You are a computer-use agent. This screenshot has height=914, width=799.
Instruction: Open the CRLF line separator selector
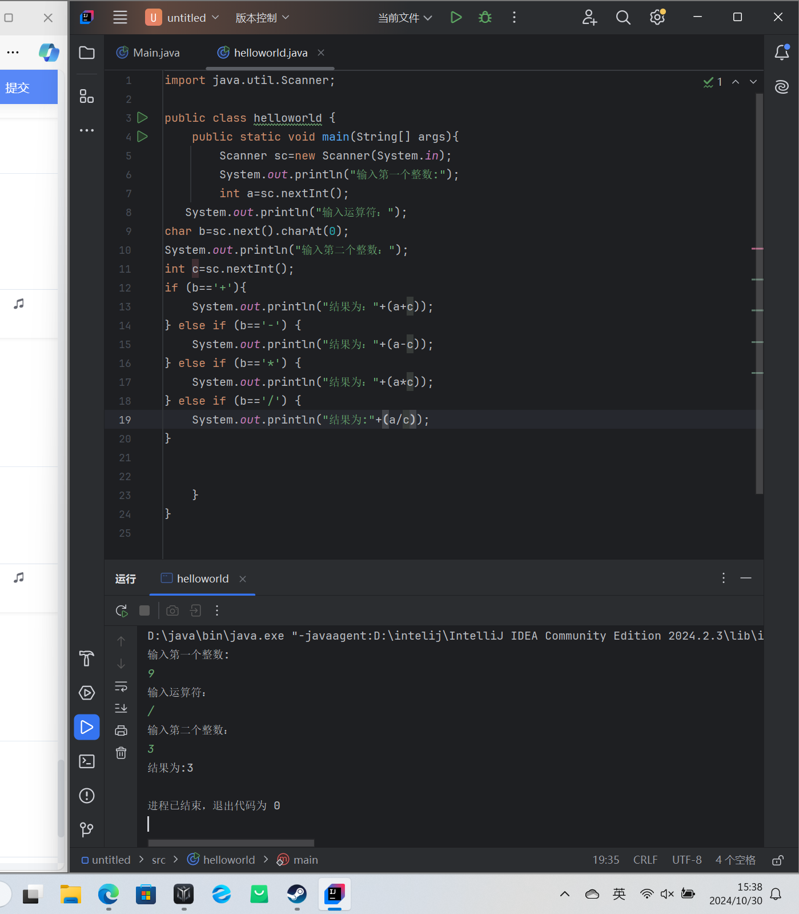pyautogui.click(x=645, y=860)
